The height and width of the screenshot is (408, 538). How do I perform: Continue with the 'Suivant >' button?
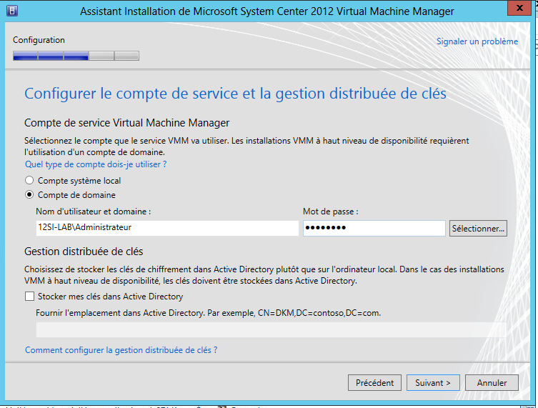point(433,382)
